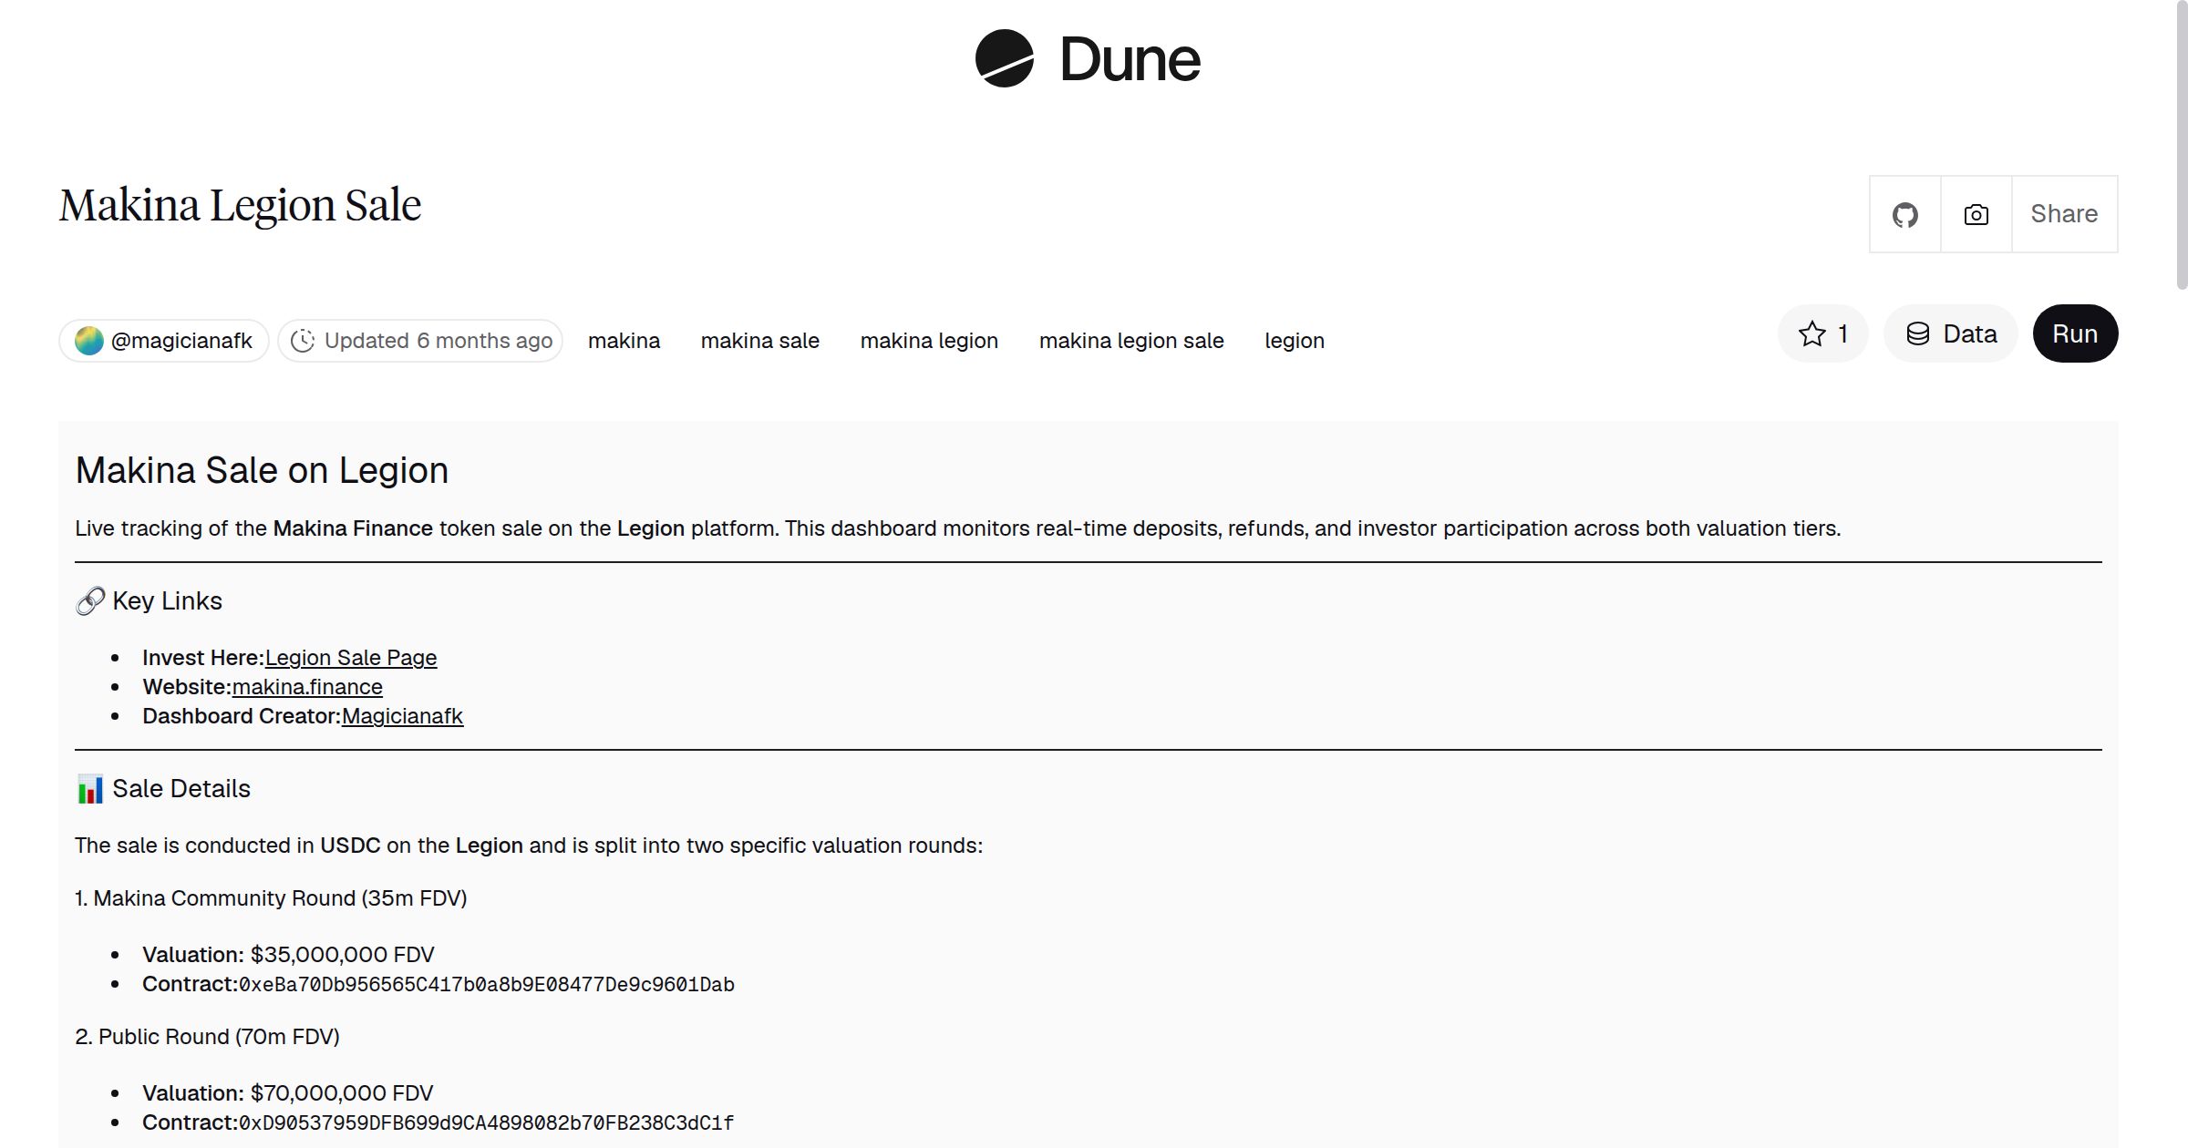This screenshot has height=1148, width=2188.
Task: Select the makina tag
Action: 624,341
